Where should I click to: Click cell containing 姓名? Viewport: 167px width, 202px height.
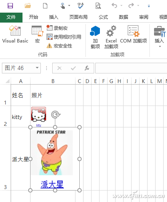tap(21, 95)
